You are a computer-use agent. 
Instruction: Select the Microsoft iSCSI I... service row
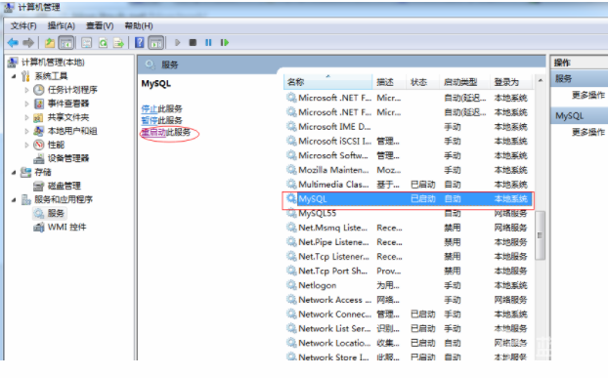[x=408, y=141]
